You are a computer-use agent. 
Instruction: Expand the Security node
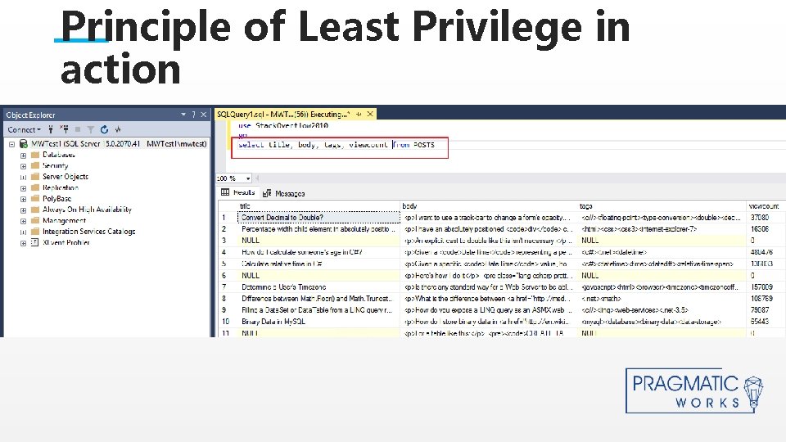coord(23,166)
